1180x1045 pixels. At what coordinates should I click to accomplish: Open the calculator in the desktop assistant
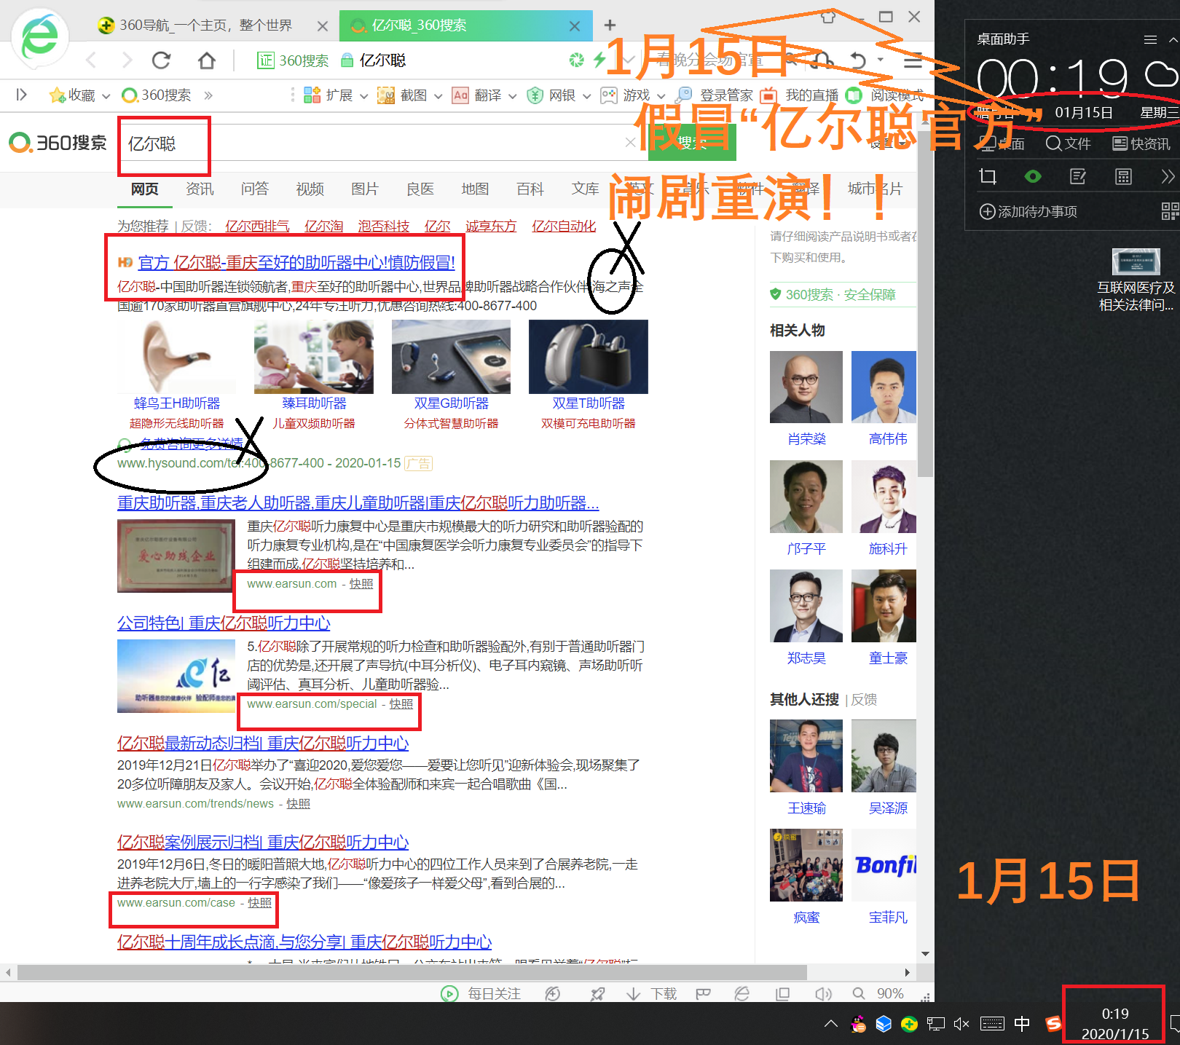click(x=1123, y=176)
